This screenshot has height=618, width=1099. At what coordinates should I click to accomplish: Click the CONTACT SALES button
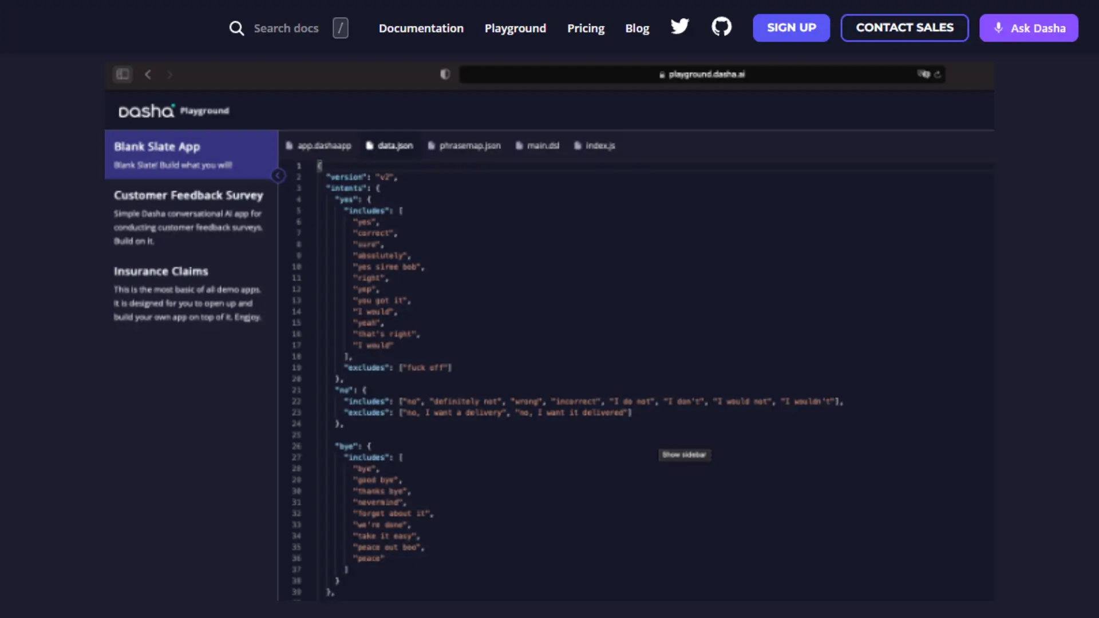[x=904, y=28]
